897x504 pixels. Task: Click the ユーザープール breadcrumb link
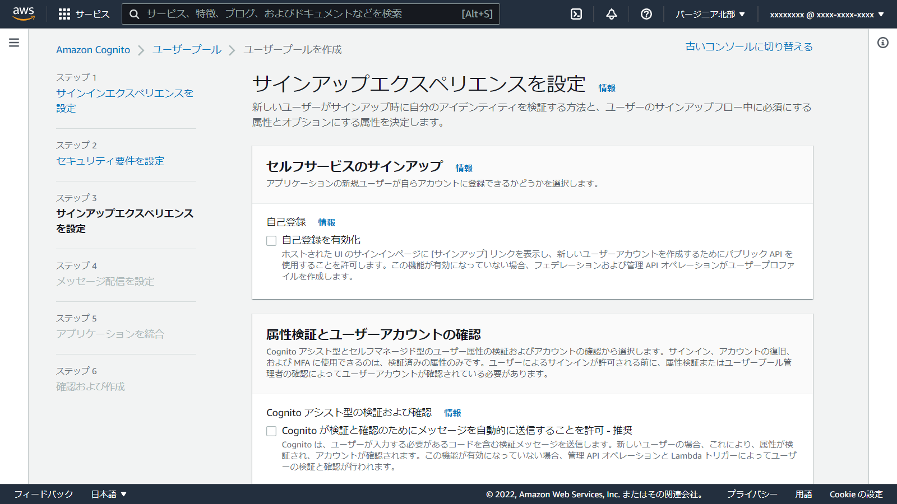coord(186,49)
